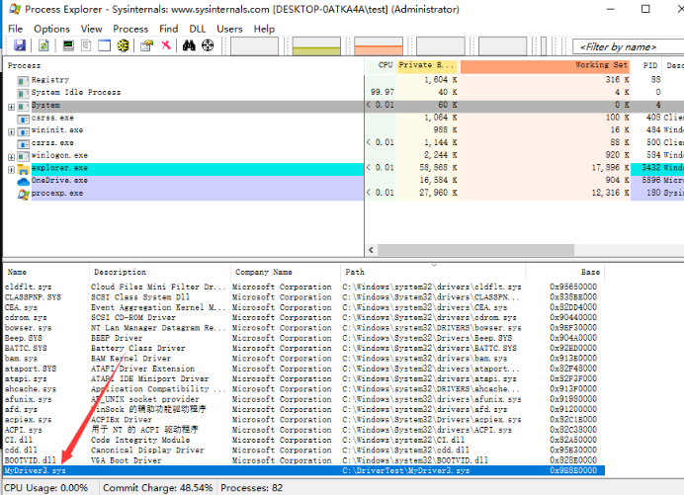This screenshot has height=495, width=684.
Task: Click the binoculars Find Handle icon
Action: pos(189,45)
